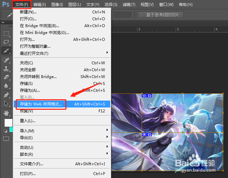Click the slice tool preset icon in options bar
Viewport: 228px width, 178px height.
tap(9, 15)
